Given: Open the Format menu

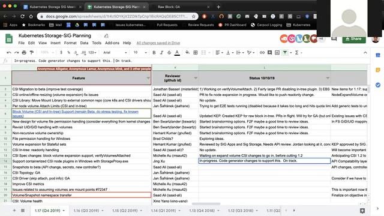Looking at the screenshot, I should [x=70, y=43].
